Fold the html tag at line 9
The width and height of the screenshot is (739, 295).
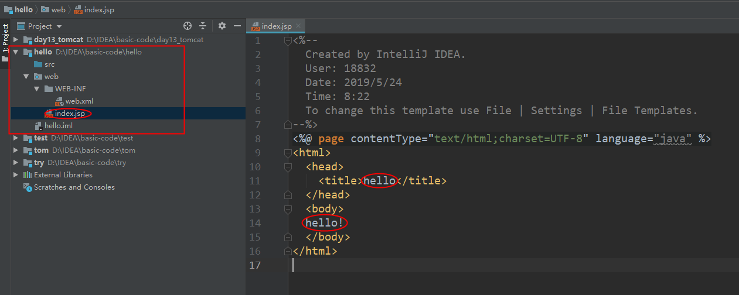(x=288, y=153)
